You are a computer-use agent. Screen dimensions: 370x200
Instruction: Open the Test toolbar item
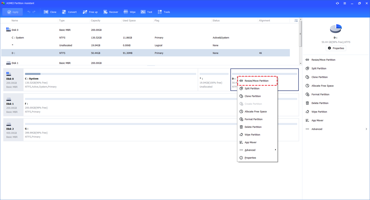[146, 12]
